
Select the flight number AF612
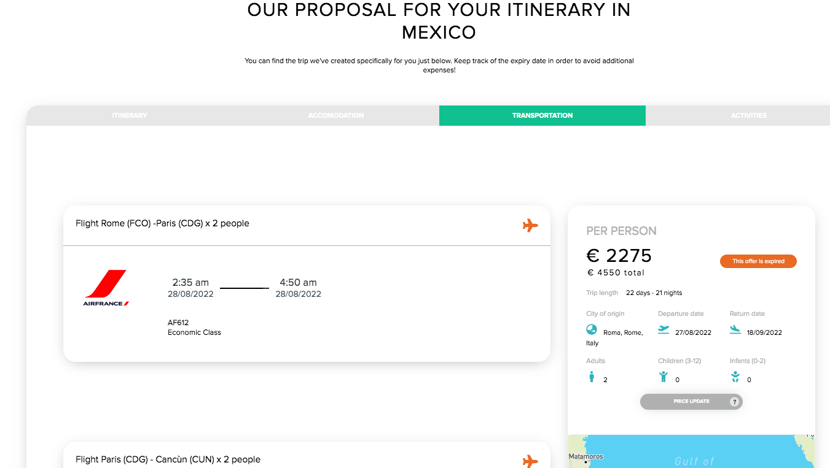pos(178,323)
